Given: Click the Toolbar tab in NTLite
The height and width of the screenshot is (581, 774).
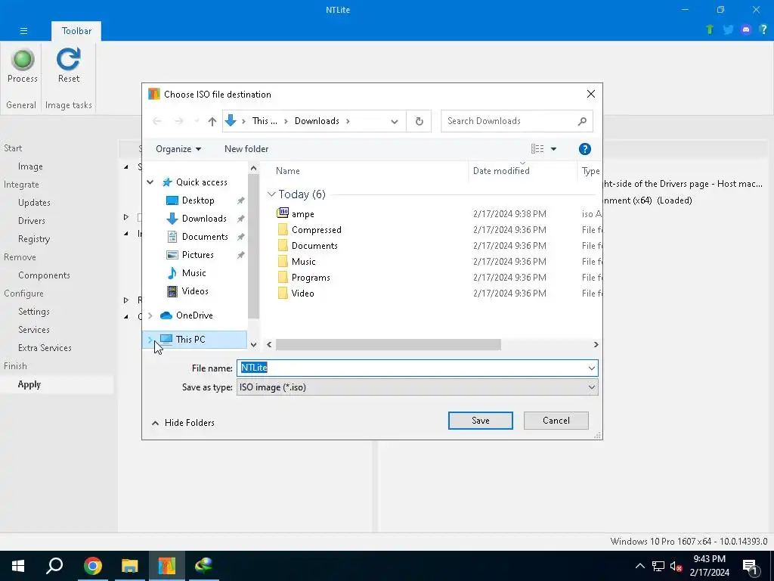Looking at the screenshot, I should 76,30.
